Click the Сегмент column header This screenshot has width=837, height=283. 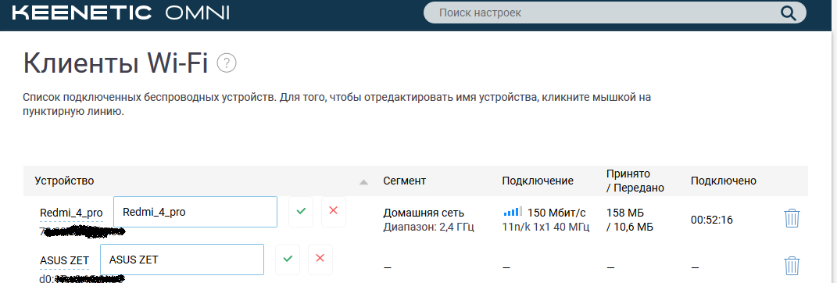click(404, 181)
